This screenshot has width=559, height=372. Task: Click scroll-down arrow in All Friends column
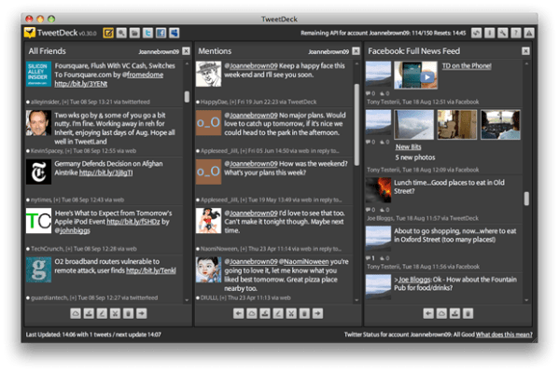pyautogui.click(x=187, y=300)
